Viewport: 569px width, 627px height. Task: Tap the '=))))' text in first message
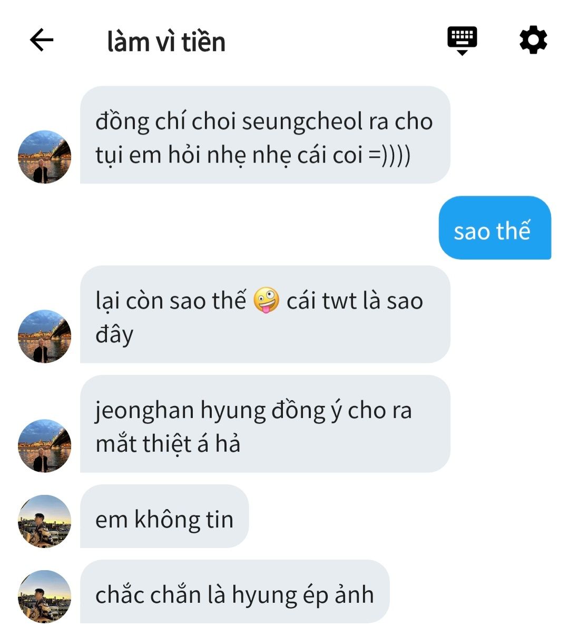(x=389, y=155)
